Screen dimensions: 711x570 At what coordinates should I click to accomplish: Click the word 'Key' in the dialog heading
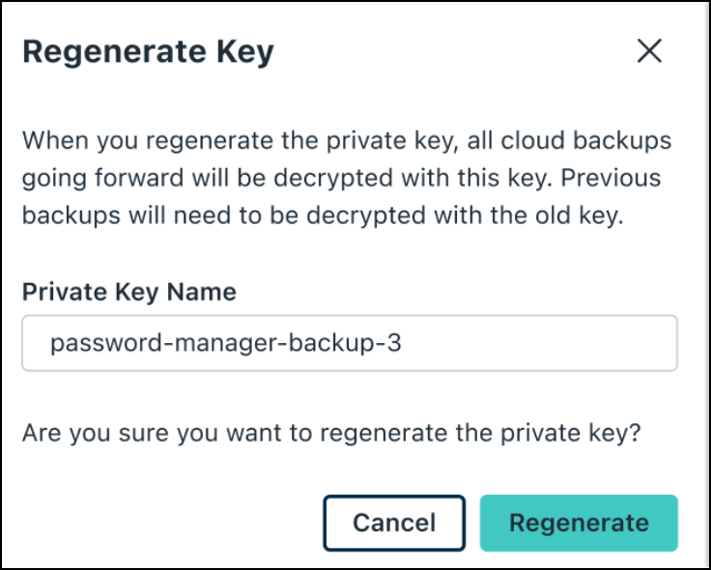[245, 51]
